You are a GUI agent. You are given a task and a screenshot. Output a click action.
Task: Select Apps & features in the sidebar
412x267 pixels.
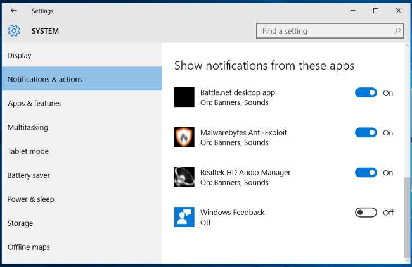[x=34, y=103]
